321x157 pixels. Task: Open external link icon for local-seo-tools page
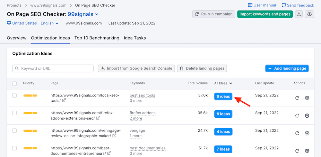[x=64, y=100]
